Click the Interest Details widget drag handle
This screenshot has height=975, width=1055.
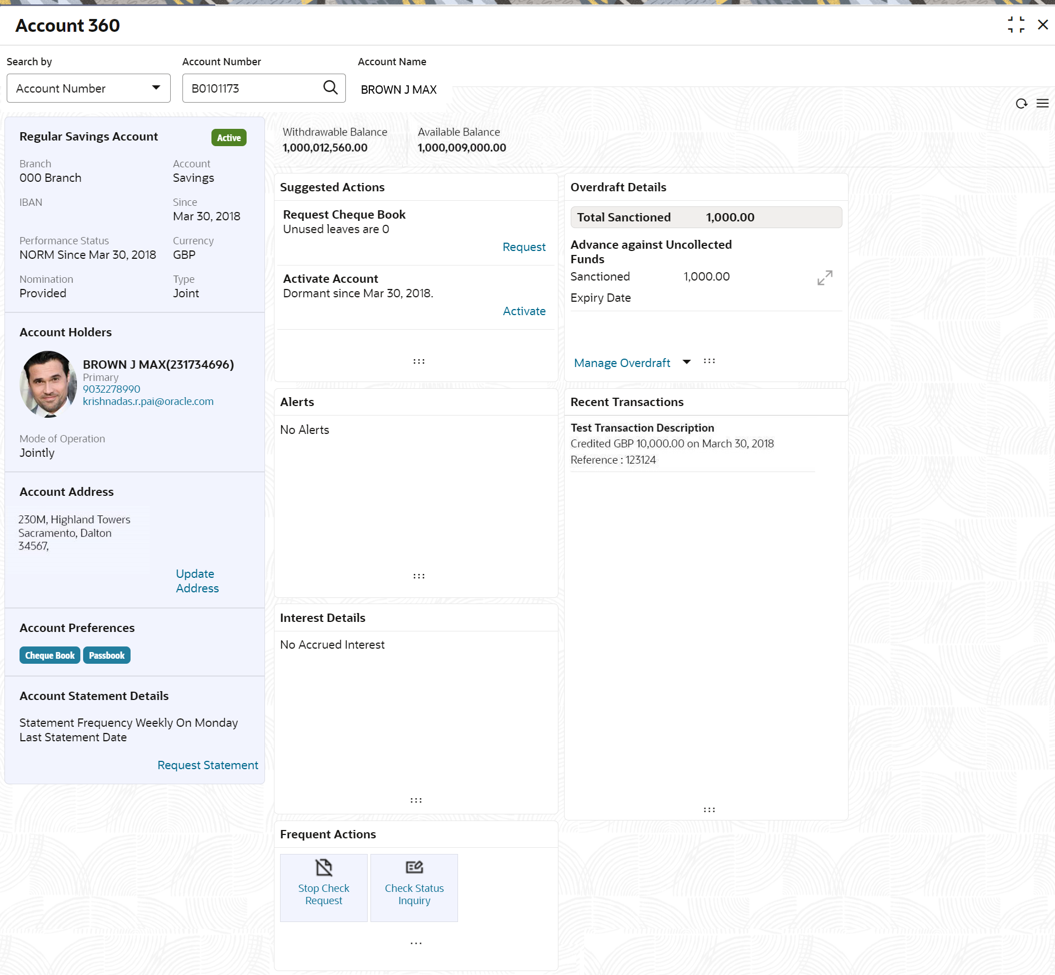pyautogui.click(x=416, y=800)
